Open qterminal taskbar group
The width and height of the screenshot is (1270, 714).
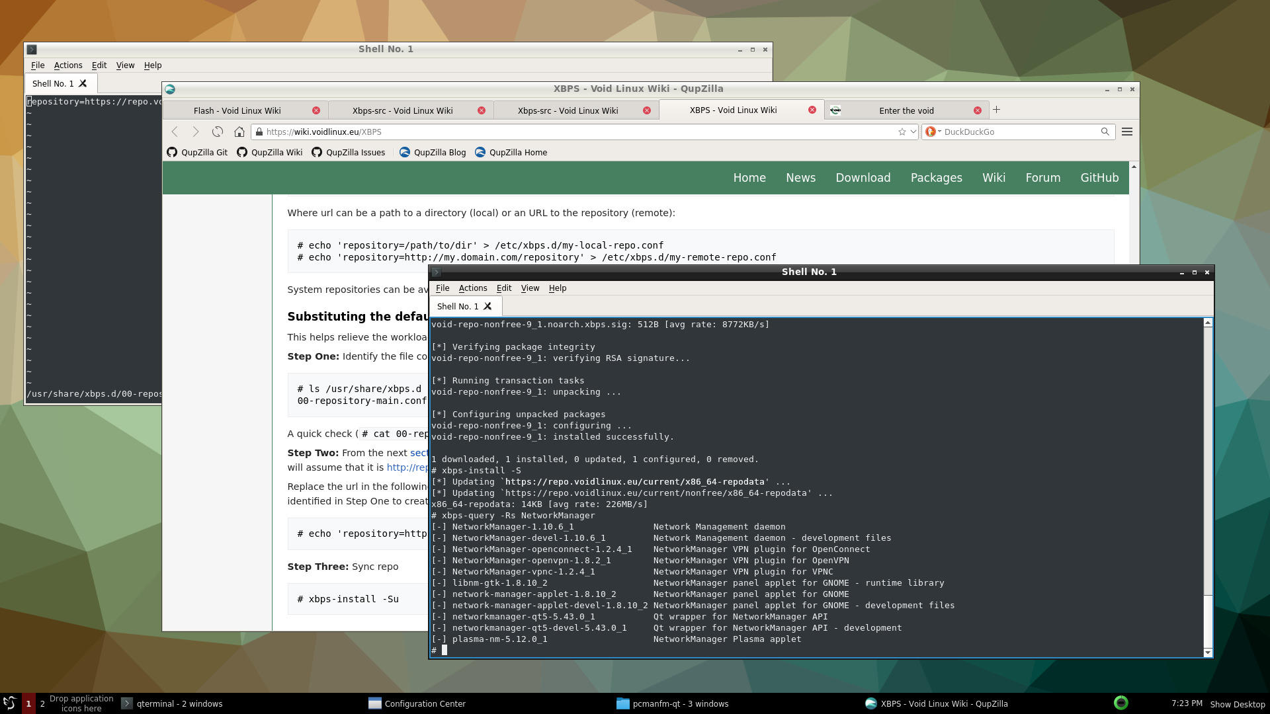click(x=172, y=703)
